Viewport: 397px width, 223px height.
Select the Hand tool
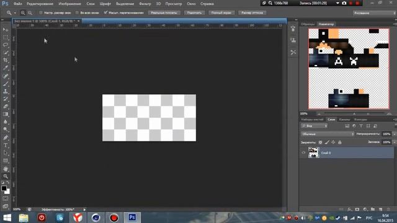(6, 169)
